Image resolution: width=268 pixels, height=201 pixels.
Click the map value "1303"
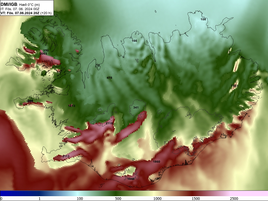[x=234, y=86]
